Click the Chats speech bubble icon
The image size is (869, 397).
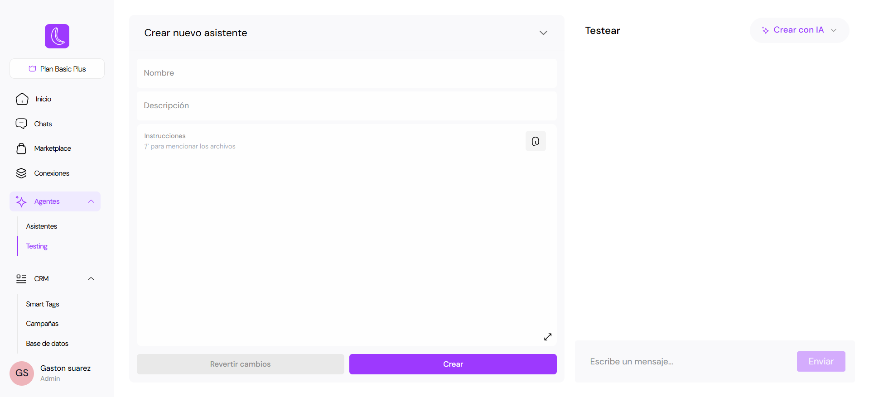coord(21,124)
